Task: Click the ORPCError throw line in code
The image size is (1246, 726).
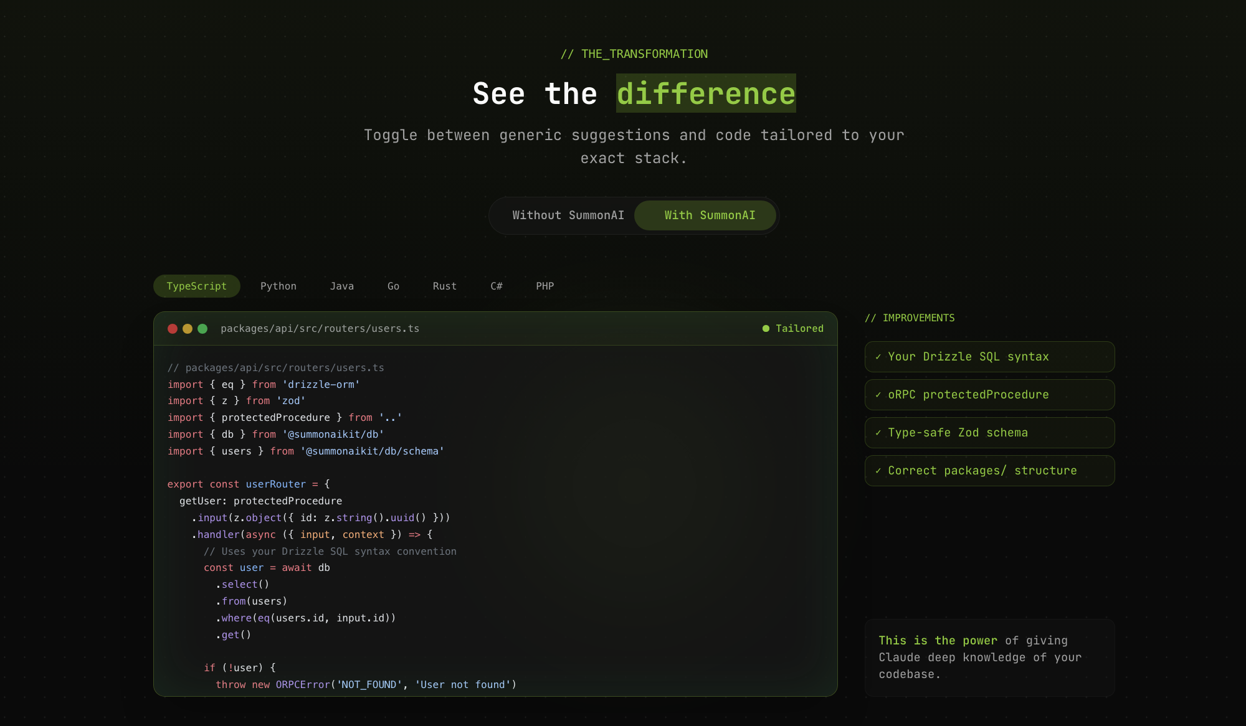Action: pos(366,685)
